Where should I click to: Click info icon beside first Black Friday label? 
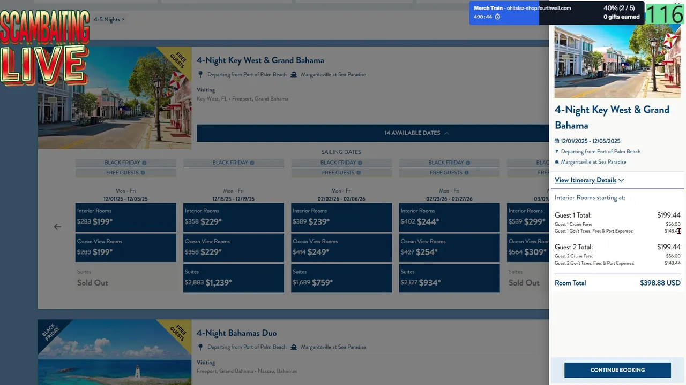click(x=144, y=163)
